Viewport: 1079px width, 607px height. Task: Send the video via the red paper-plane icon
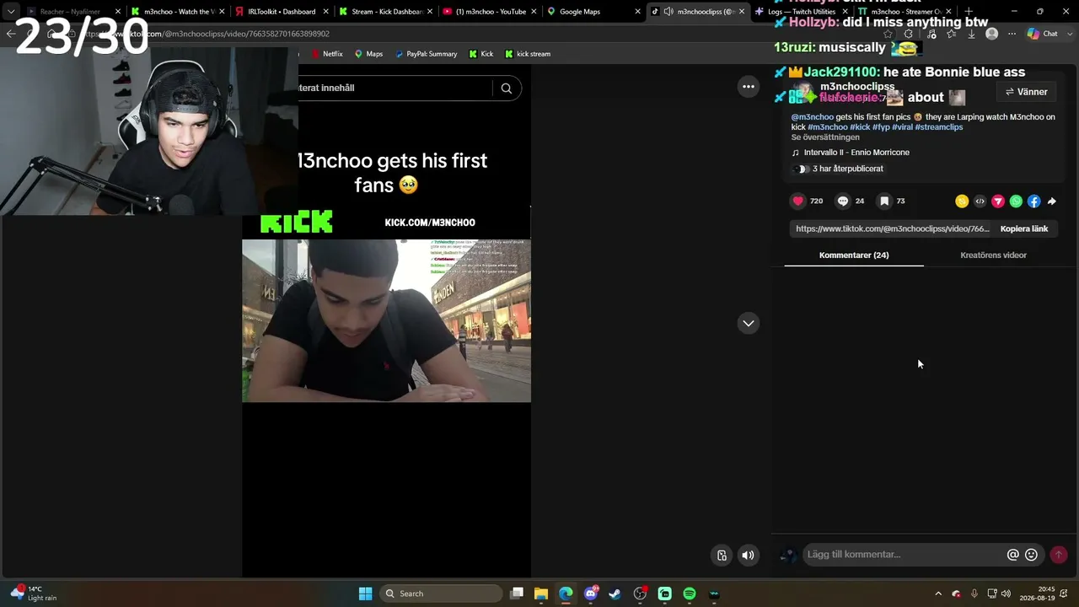pyautogui.click(x=998, y=201)
